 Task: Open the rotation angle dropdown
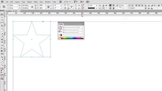pyautogui.click(x=61, y=6)
